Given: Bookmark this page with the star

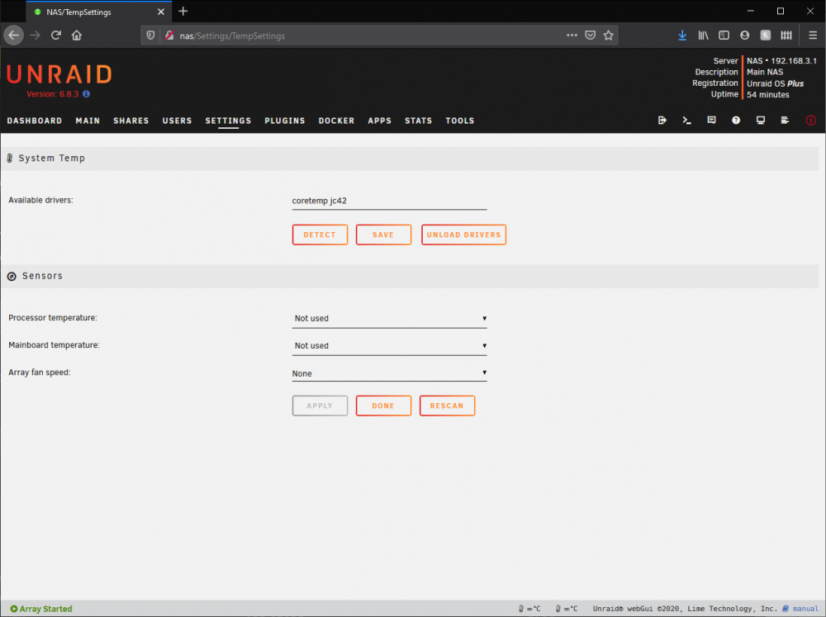Looking at the screenshot, I should click(609, 36).
